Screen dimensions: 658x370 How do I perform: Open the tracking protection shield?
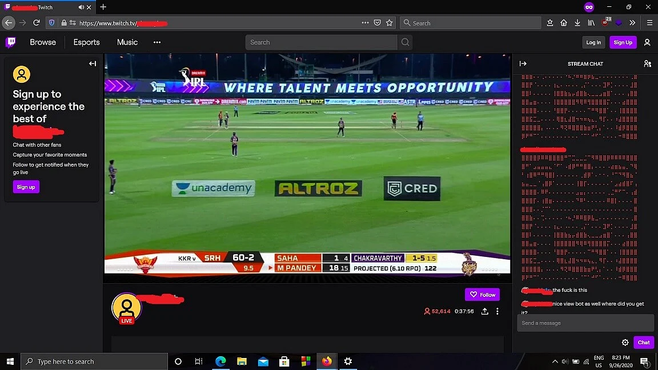[51, 23]
